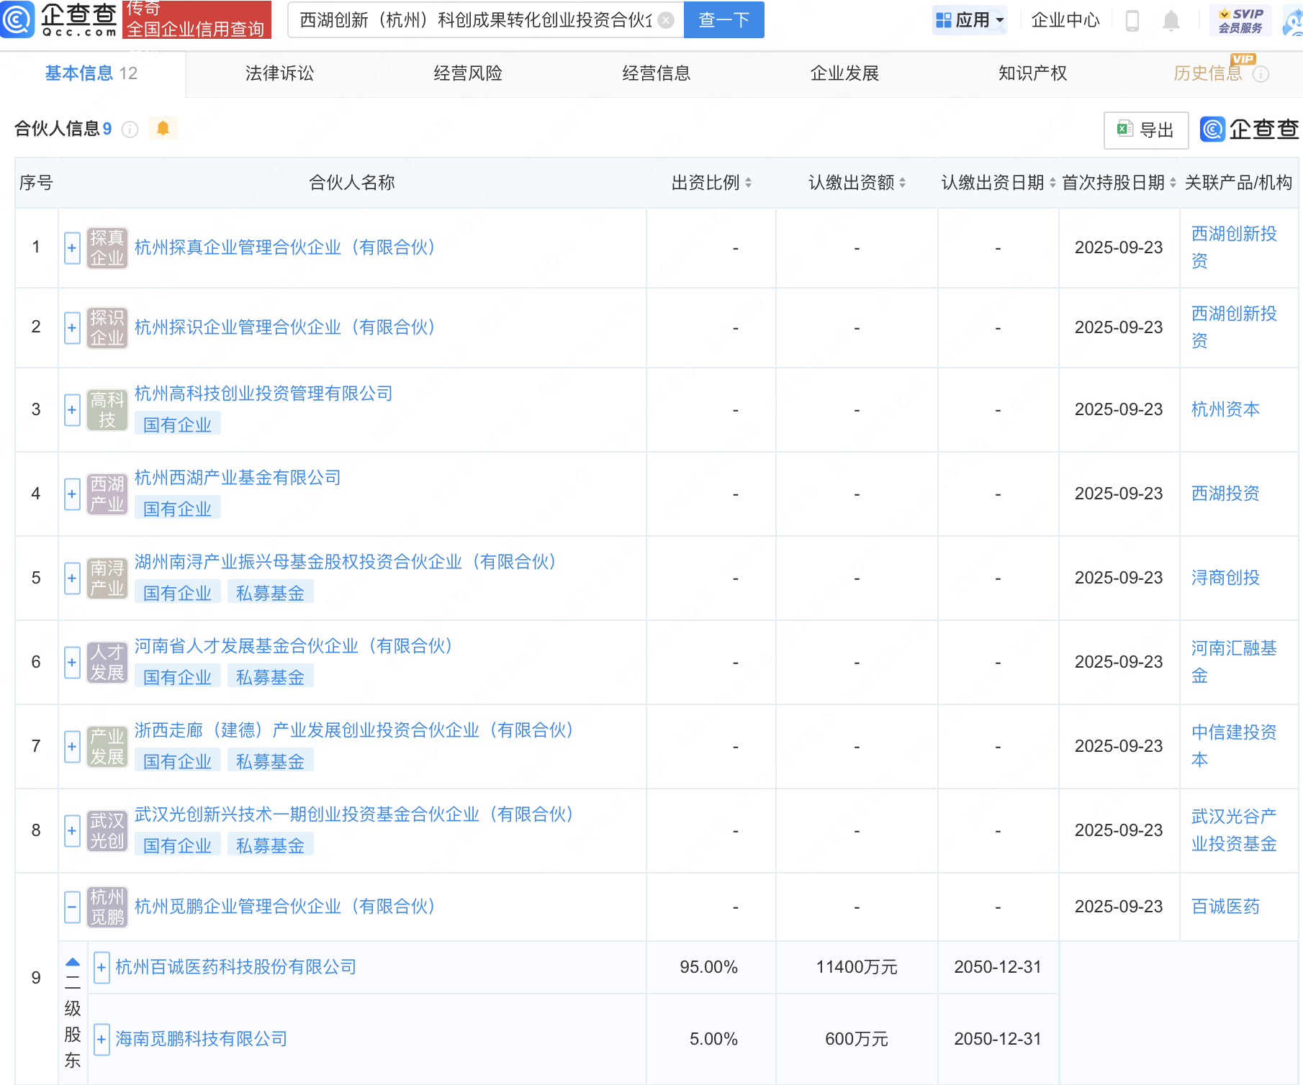Viewport: 1303px width, 1085px height.
Task: Expand row for 浙西走廊（建德）产业发展创业投资
Action: point(72,747)
